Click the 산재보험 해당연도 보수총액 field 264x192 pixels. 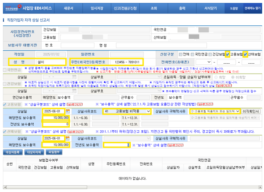pyautogui.click(x=56, y=145)
